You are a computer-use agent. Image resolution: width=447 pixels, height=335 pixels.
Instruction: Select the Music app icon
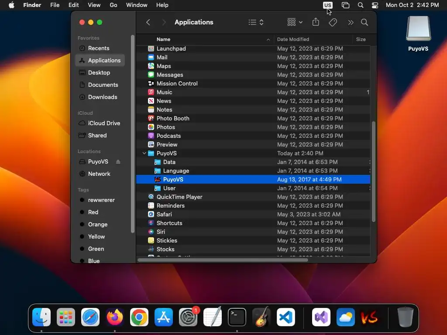pyautogui.click(x=151, y=92)
